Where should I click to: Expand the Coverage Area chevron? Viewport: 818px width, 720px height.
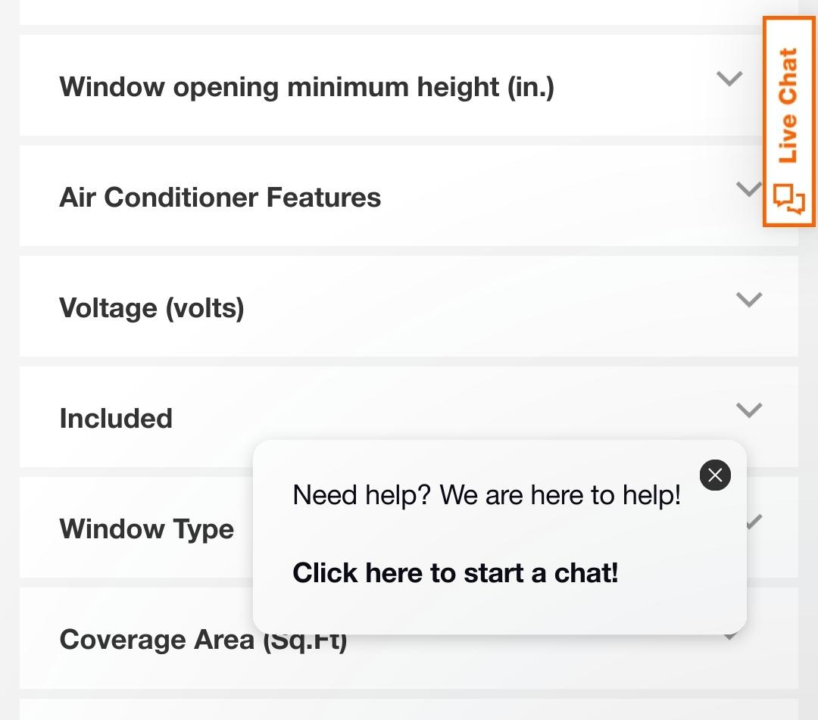pos(732,637)
